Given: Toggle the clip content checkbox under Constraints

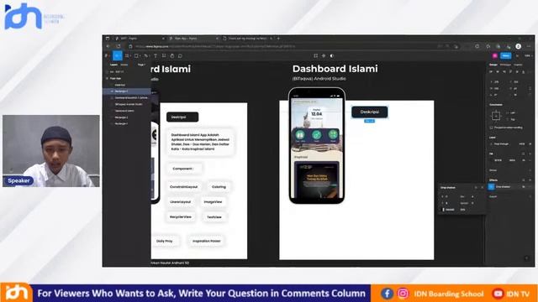Looking at the screenshot, I should (x=491, y=128).
